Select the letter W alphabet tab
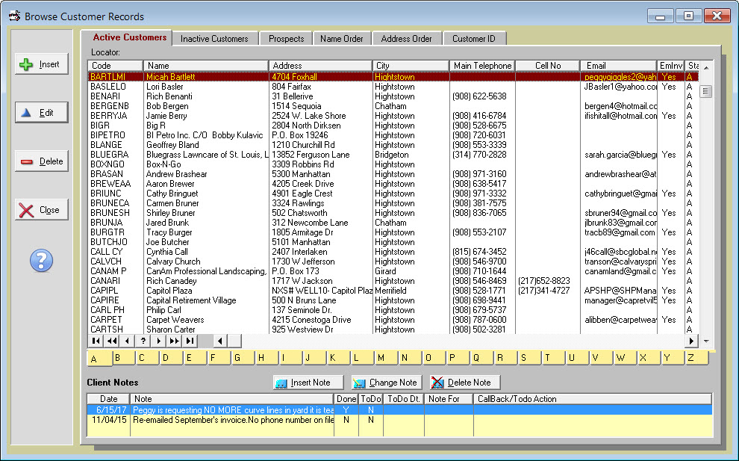Image resolution: width=739 pixels, height=461 pixels. click(x=626, y=358)
